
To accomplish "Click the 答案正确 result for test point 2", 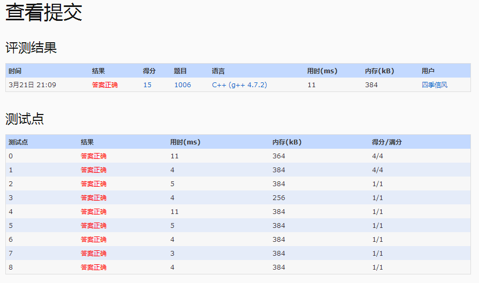I will [94, 184].
